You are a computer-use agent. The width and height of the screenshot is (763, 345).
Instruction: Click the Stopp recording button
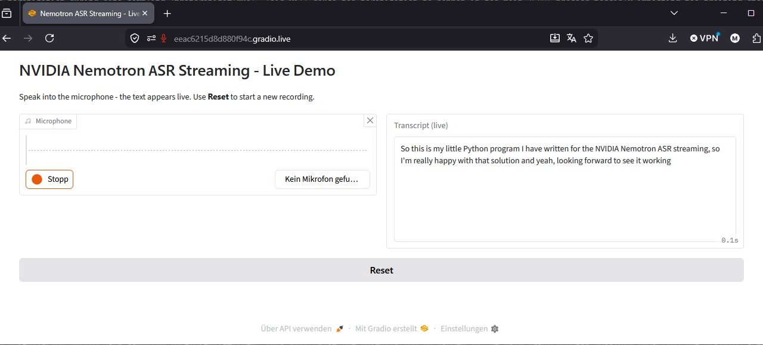(49, 179)
